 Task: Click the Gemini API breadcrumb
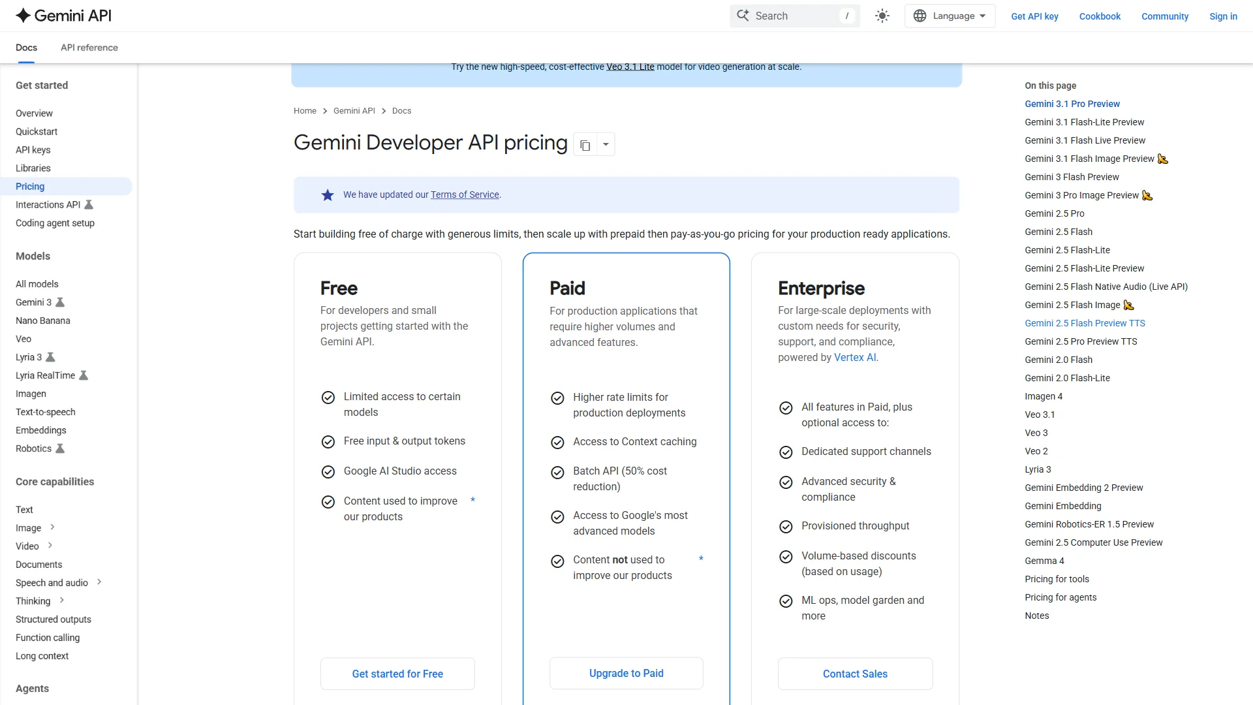354,111
